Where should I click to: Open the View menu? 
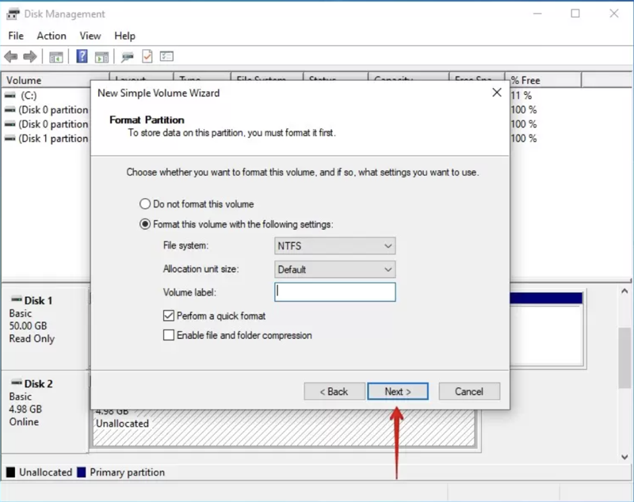[90, 36]
